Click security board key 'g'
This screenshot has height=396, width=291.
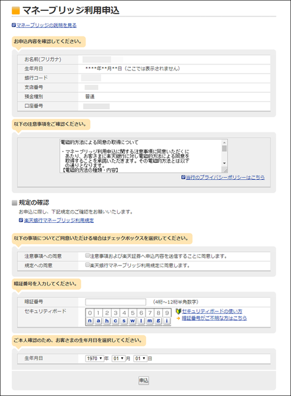click(158, 321)
